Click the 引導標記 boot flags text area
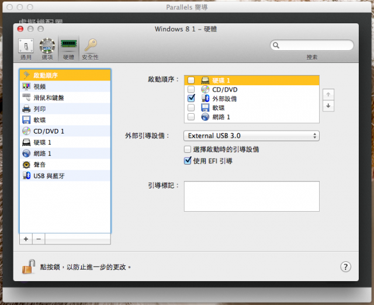 click(x=252, y=197)
